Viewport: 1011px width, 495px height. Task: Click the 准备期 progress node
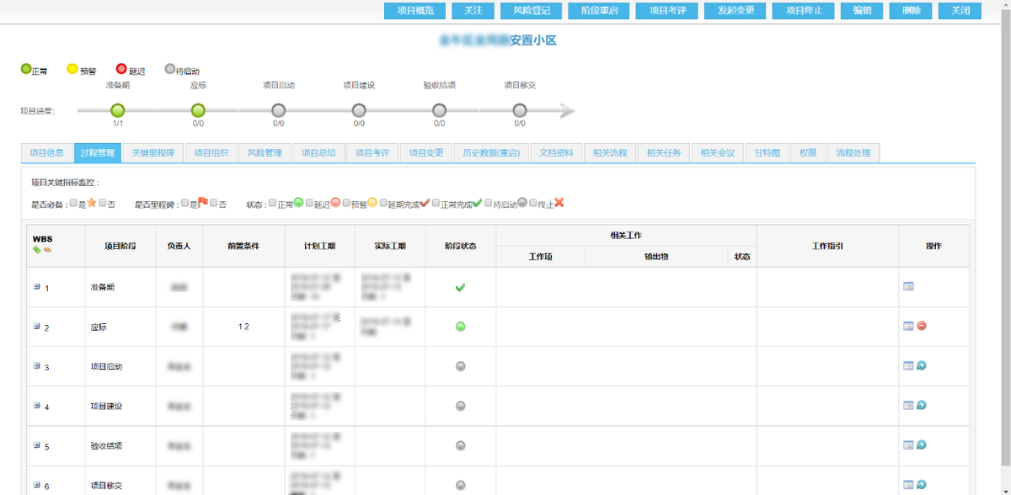[117, 110]
